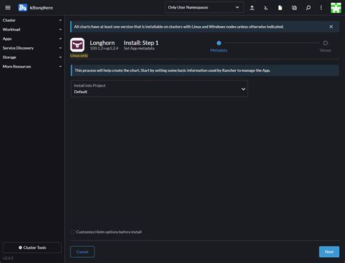
Task: Expand the More Resources sidebar section
Action: click(32, 67)
